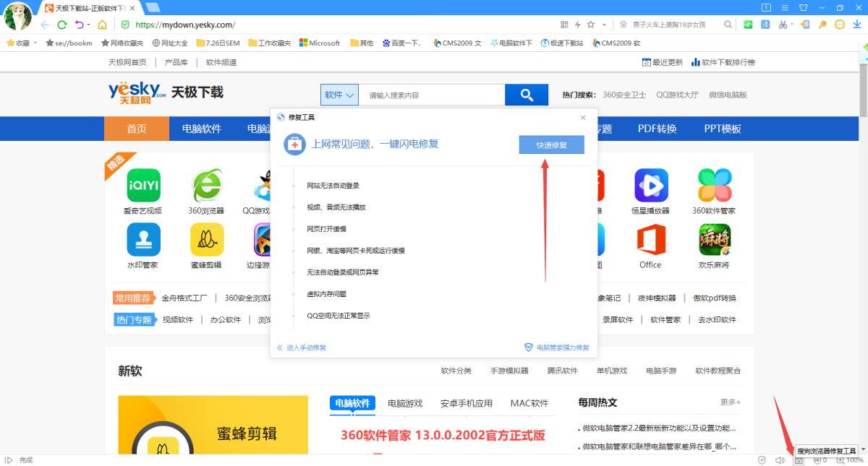
Task: Select the 电脑软件 navigation tab
Action: click(x=202, y=129)
